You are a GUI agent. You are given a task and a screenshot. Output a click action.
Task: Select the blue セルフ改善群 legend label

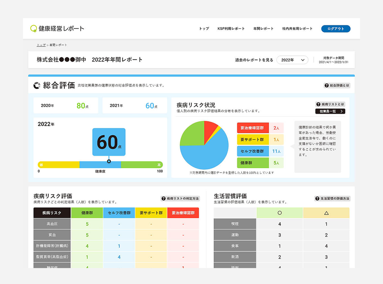[253, 151]
